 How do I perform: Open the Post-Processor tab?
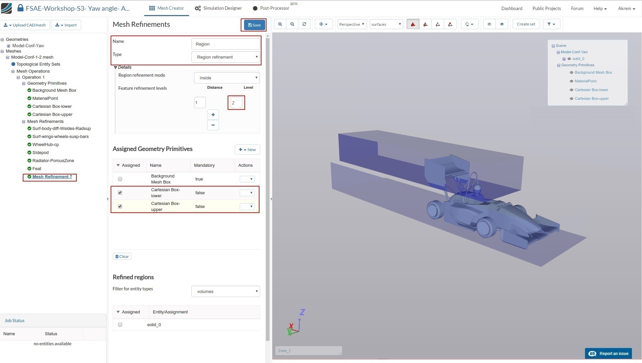[271, 8]
